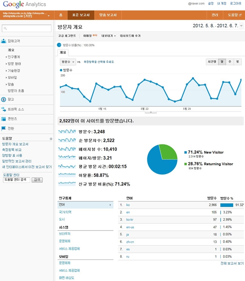Switch the graph to 주 weekly view

pyautogui.click(x=230, y=61)
